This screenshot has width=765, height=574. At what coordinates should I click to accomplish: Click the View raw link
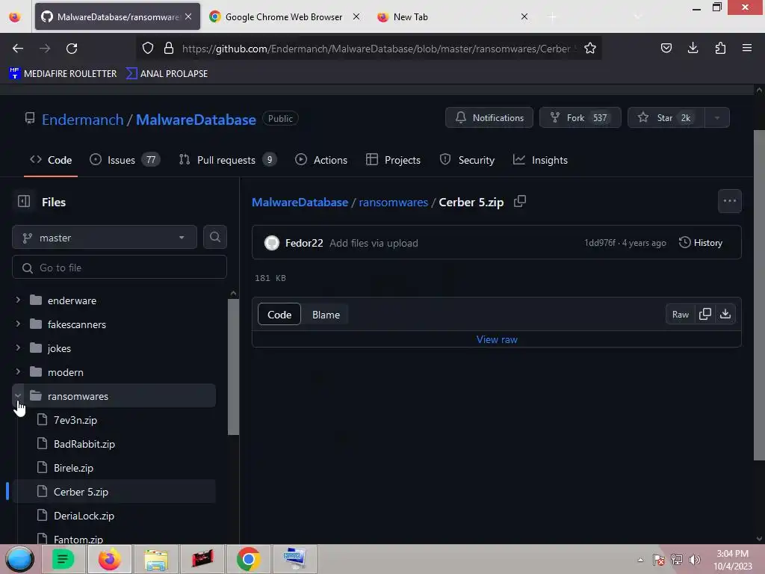coord(497,339)
